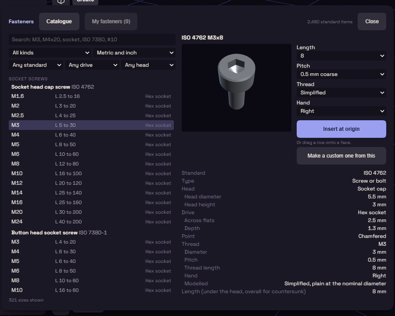This screenshot has width=395, height=316.
Task: Click the ISO 4762 M3x8 title
Action: (202, 38)
